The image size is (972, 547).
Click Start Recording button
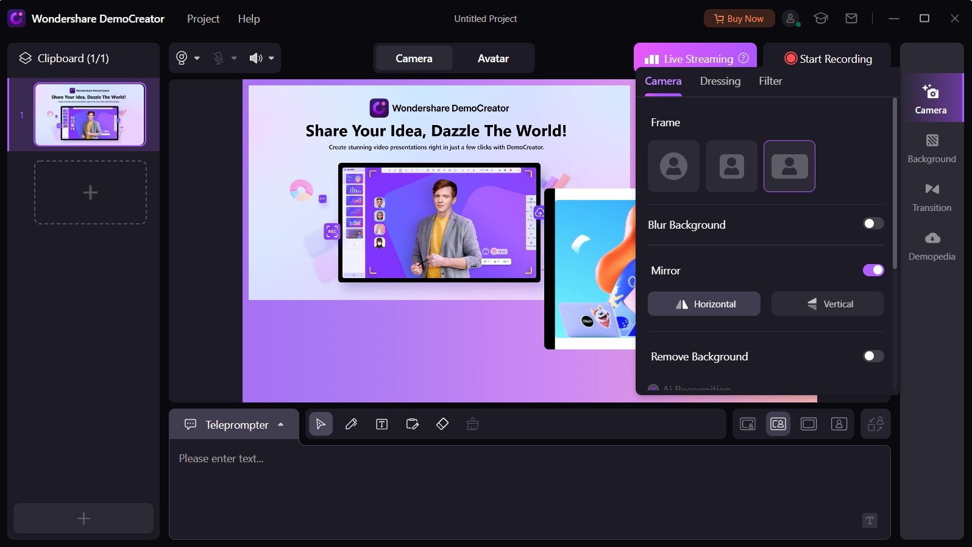click(828, 59)
